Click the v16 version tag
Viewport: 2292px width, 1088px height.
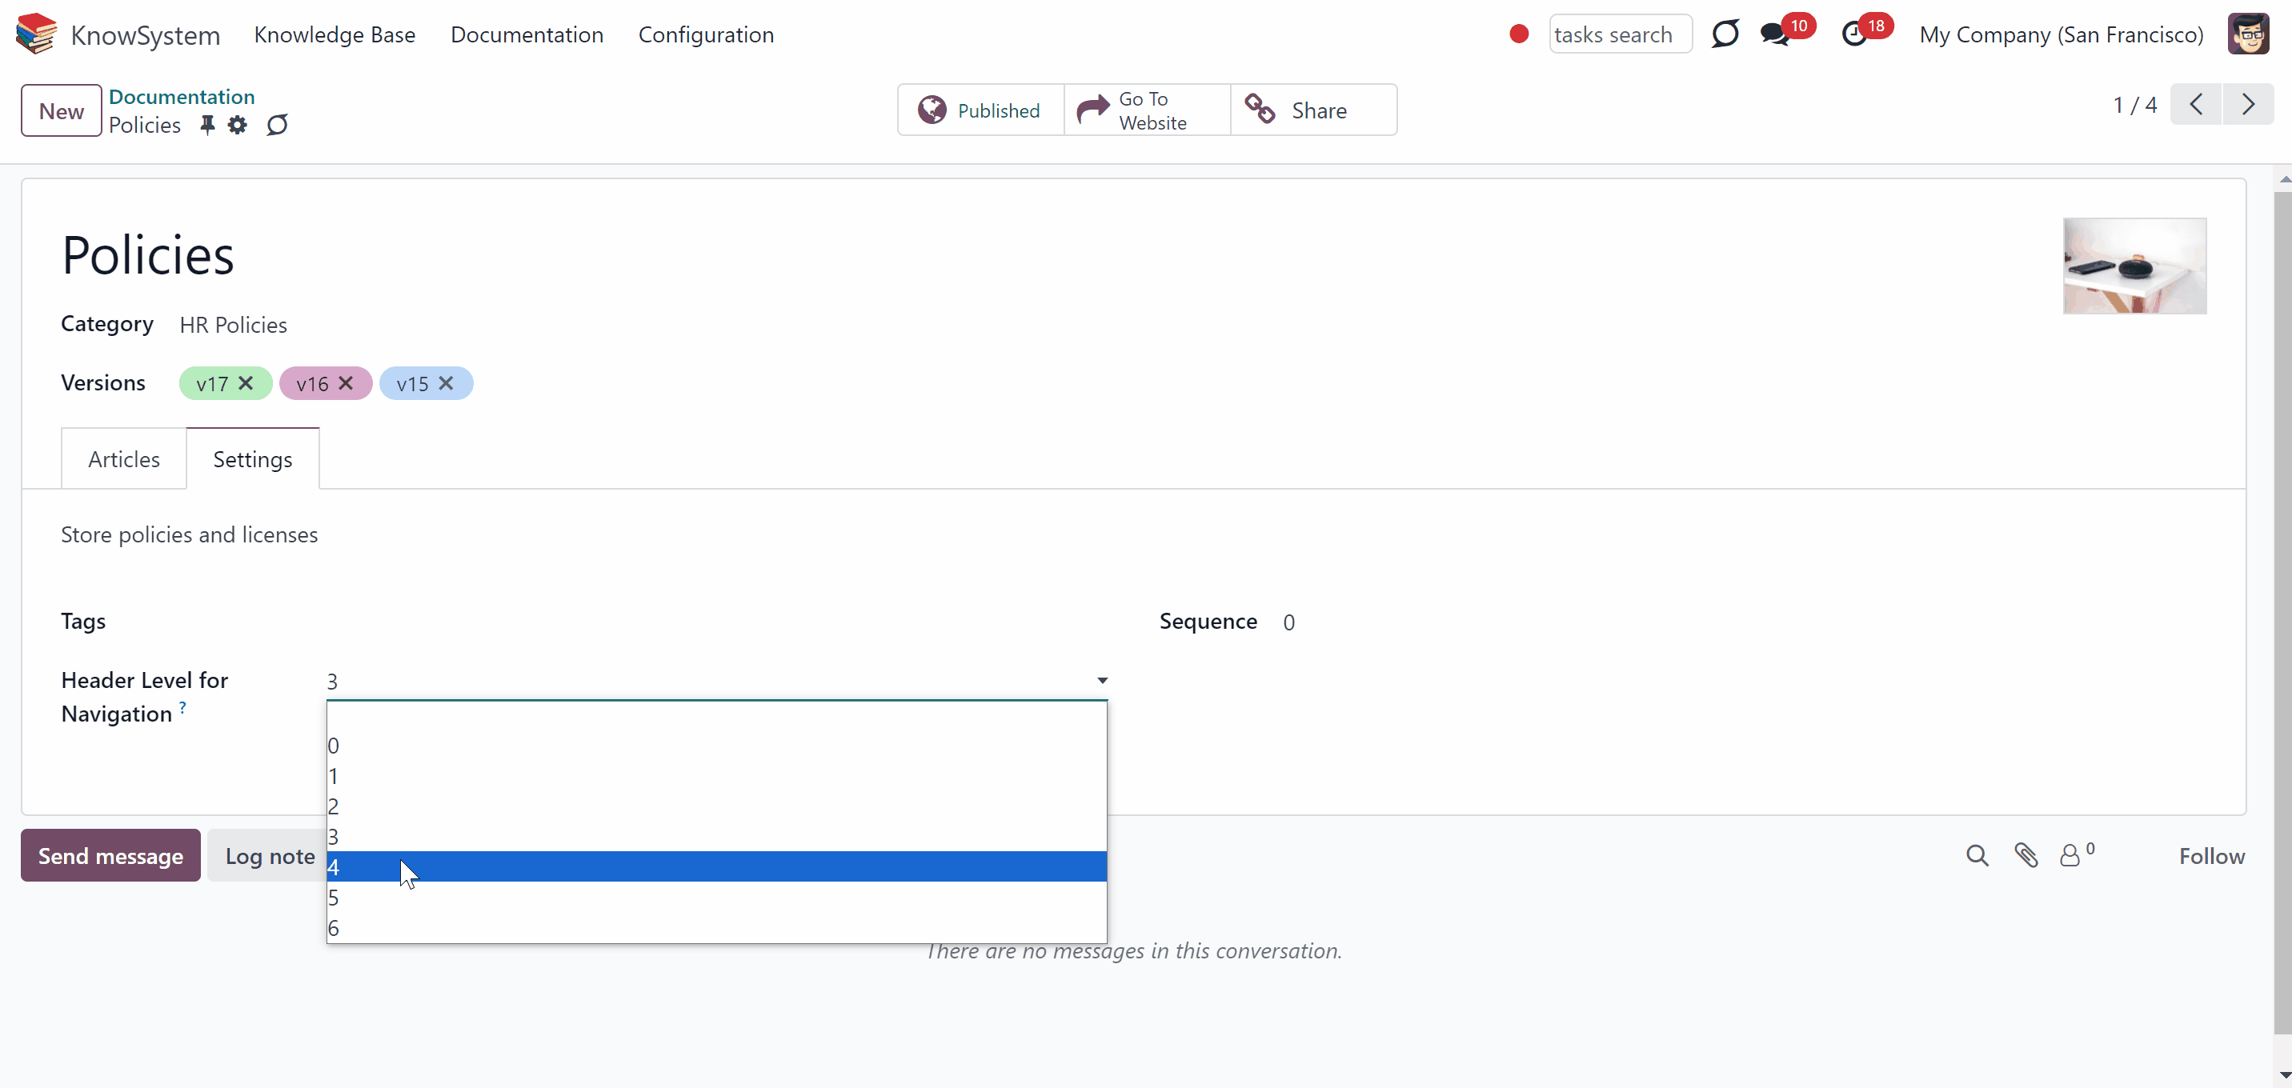(312, 383)
